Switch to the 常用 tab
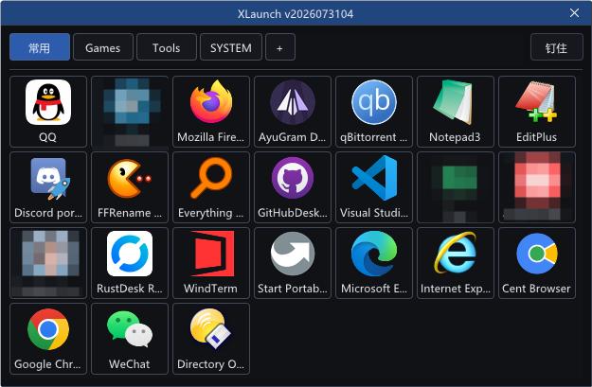 pyautogui.click(x=40, y=47)
